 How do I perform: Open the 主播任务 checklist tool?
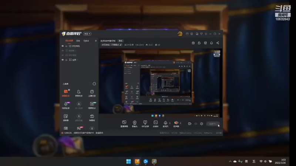point(92,93)
